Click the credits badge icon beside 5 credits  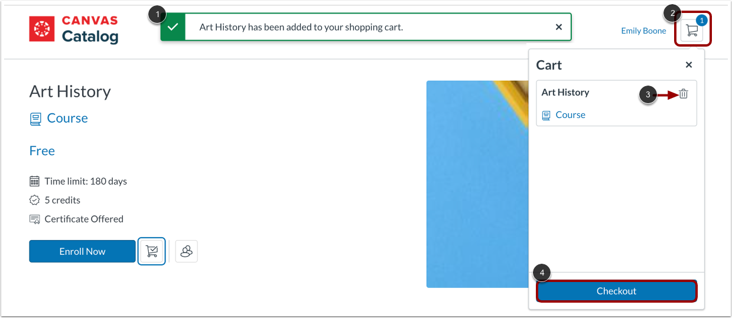(34, 200)
